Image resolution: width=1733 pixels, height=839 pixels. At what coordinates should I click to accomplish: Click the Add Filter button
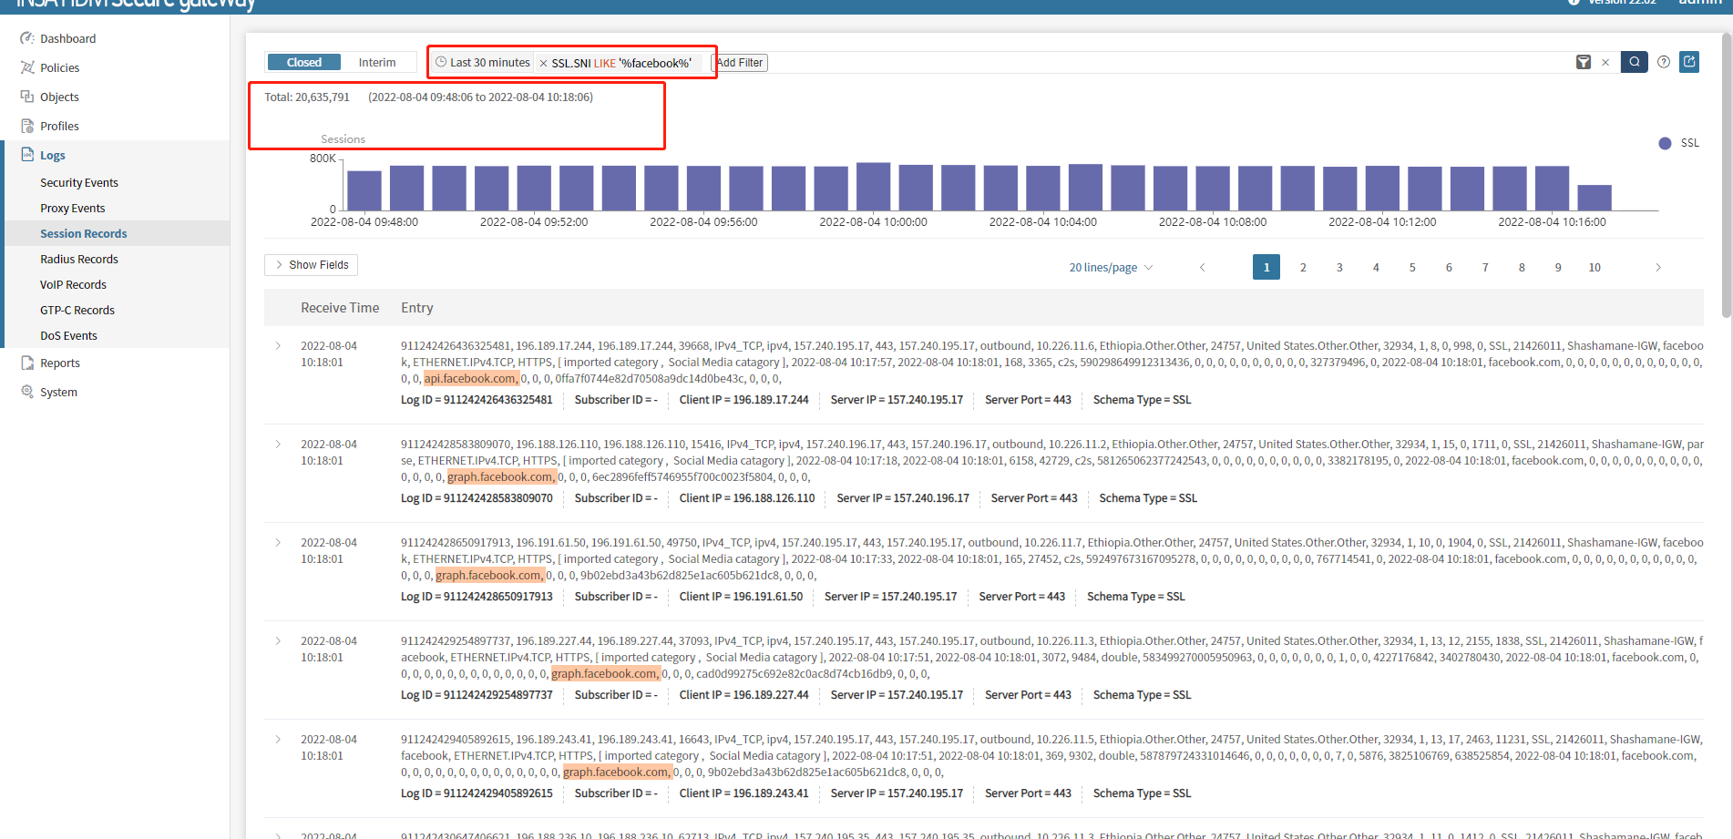[740, 63]
